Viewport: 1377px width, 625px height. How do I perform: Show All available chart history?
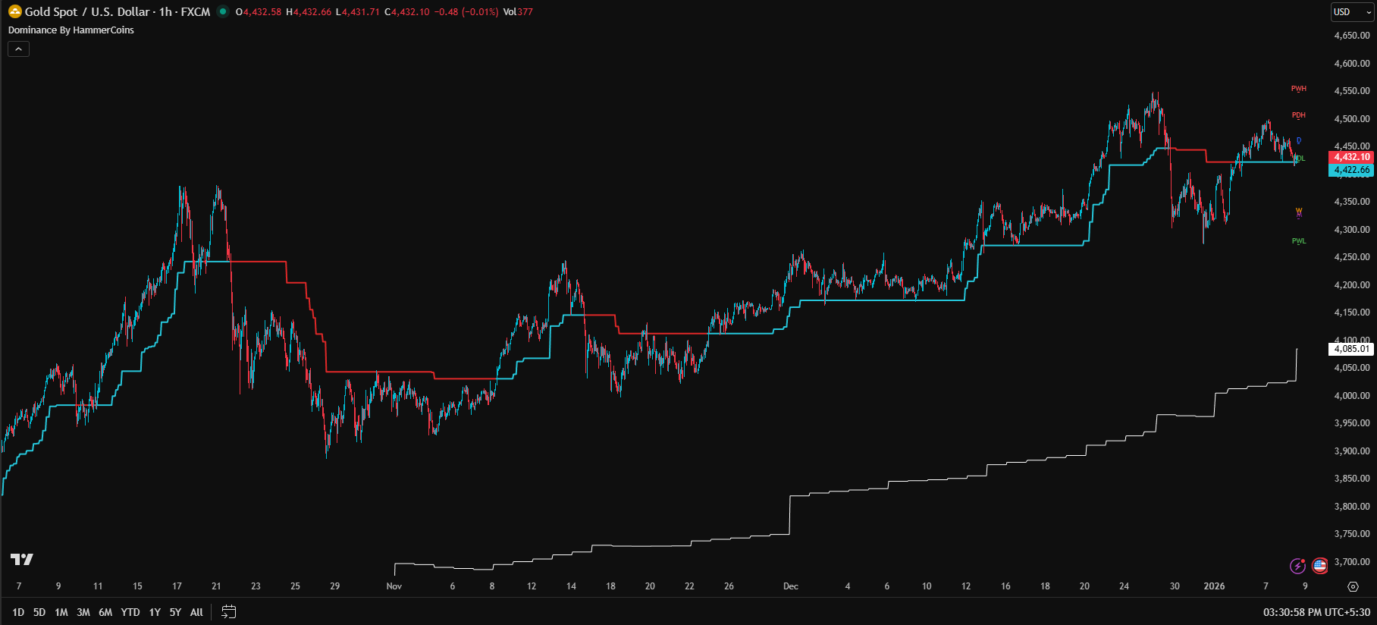click(x=196, y=612)
